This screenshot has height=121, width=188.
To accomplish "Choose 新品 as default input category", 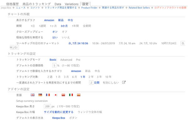I will coord(88,71).
